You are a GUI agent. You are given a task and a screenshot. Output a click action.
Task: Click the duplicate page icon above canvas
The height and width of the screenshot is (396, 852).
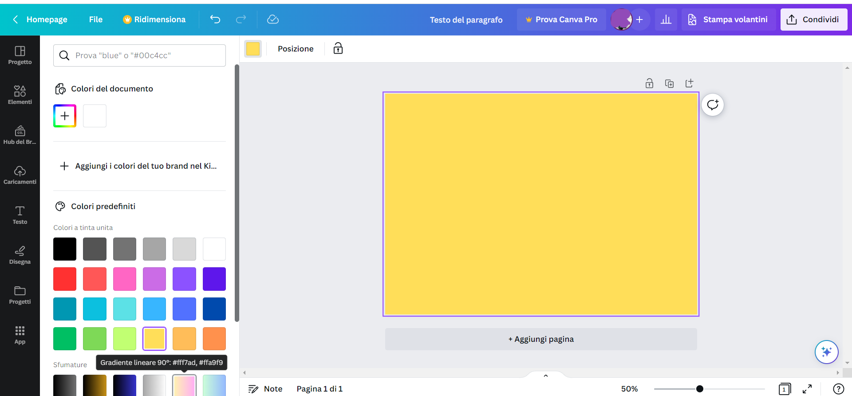(669, 83)
